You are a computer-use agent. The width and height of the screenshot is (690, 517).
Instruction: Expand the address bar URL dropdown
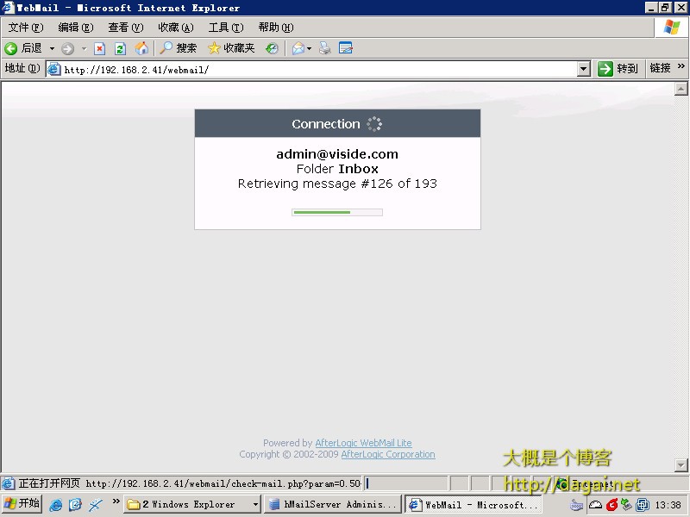583,69
